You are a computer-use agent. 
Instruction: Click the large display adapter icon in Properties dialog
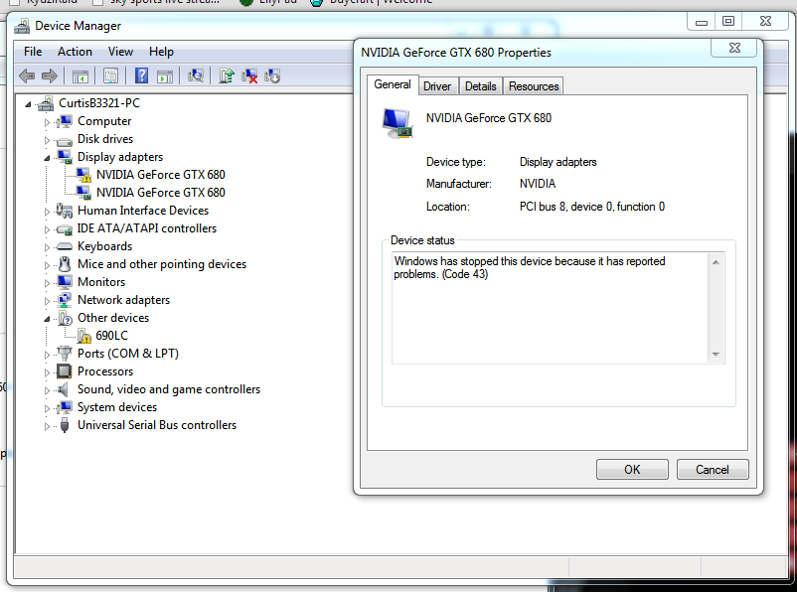tap(397, 123)
